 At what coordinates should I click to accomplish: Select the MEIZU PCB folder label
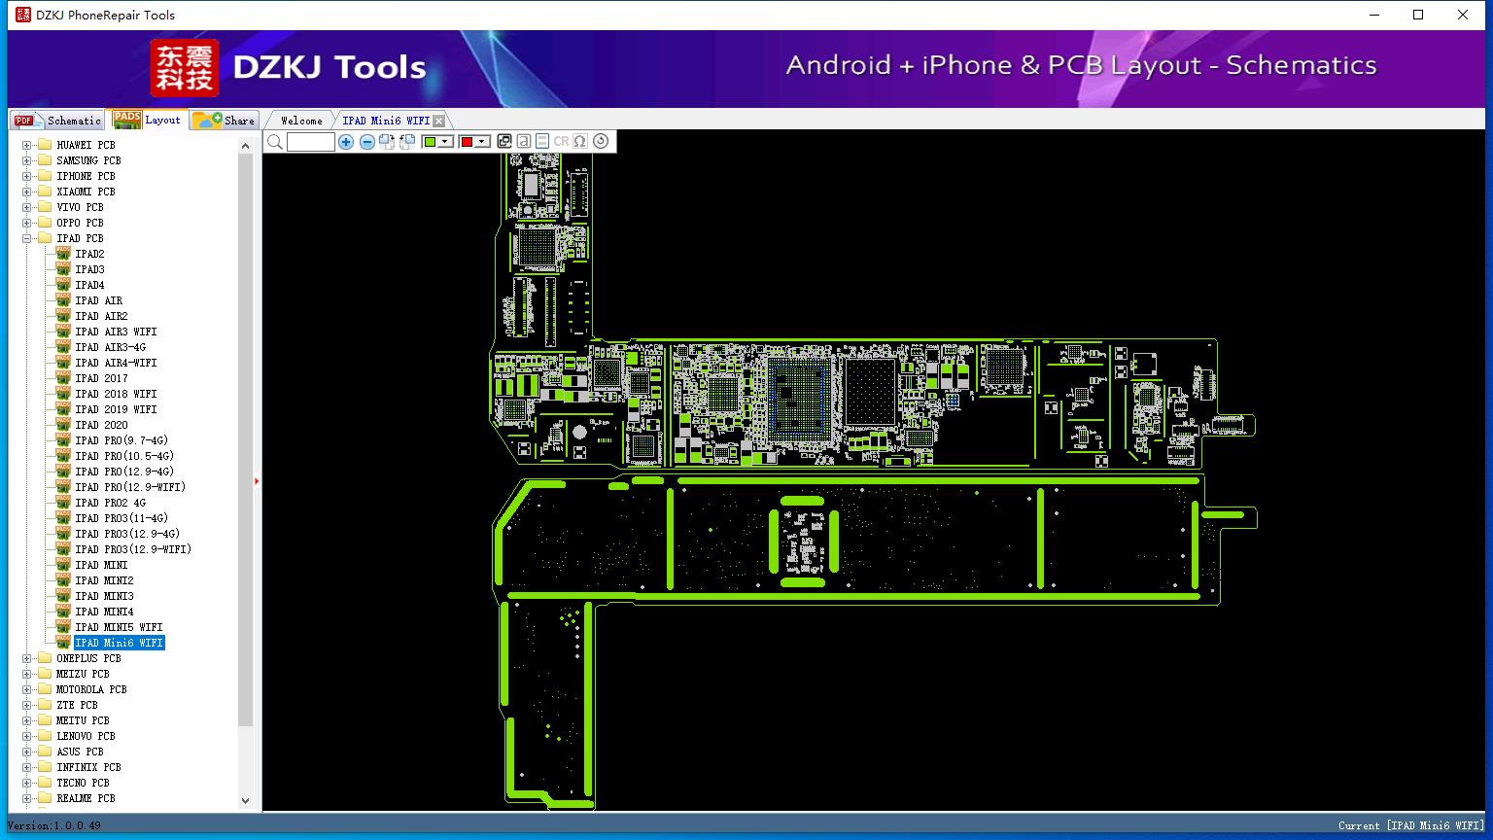pos(83,674)
